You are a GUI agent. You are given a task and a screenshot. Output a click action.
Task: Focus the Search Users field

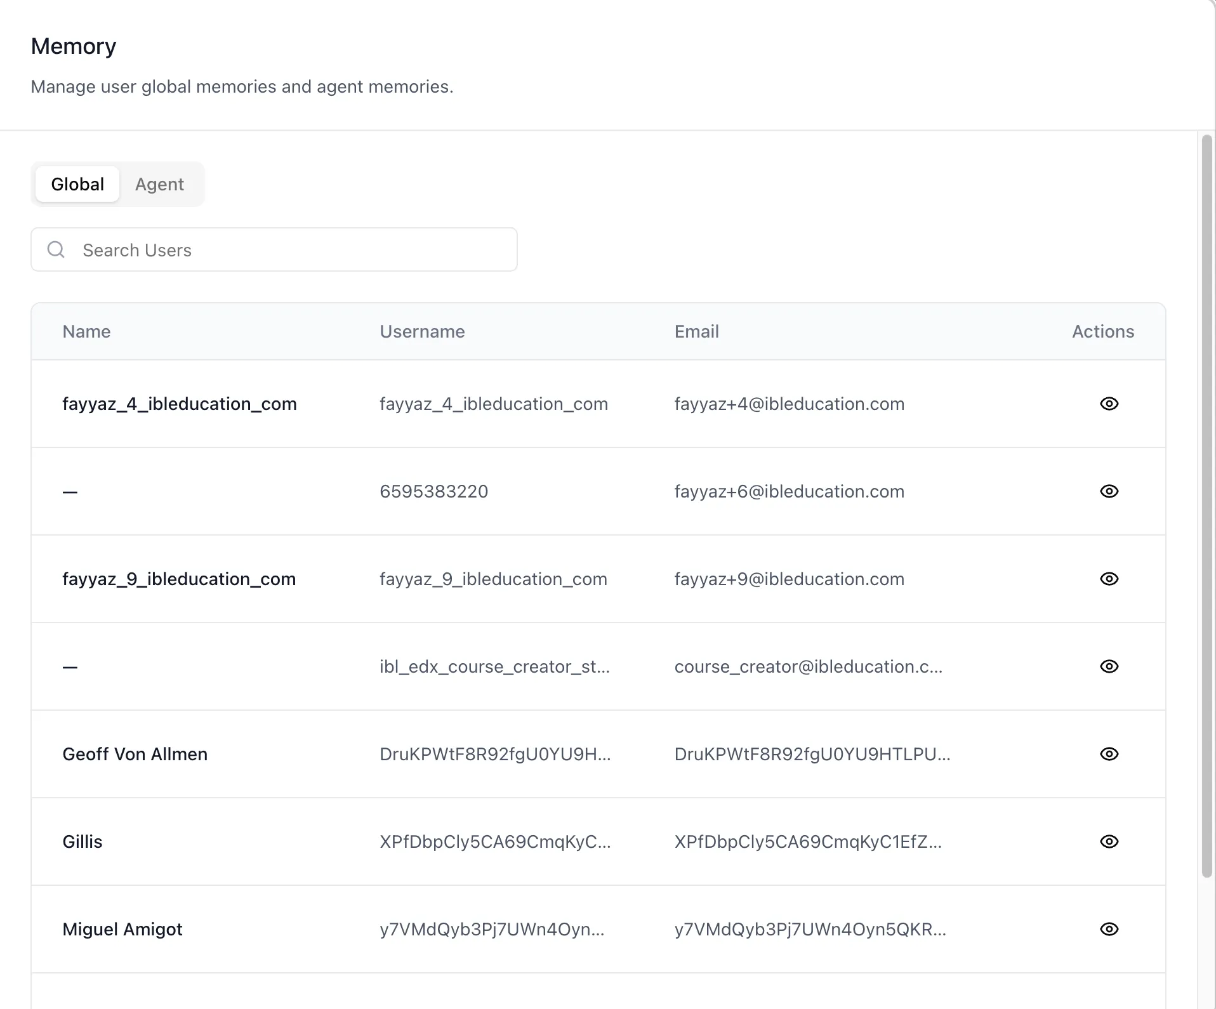coord(274,249)
